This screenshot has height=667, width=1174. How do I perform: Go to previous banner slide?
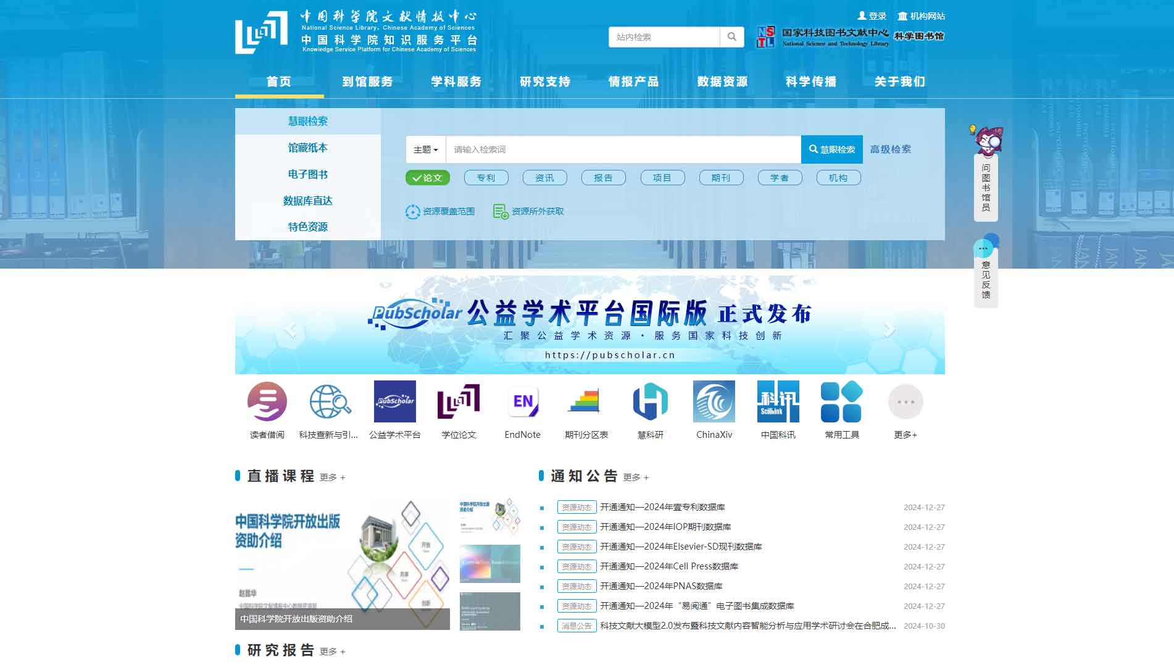click(x=291, y=329)
